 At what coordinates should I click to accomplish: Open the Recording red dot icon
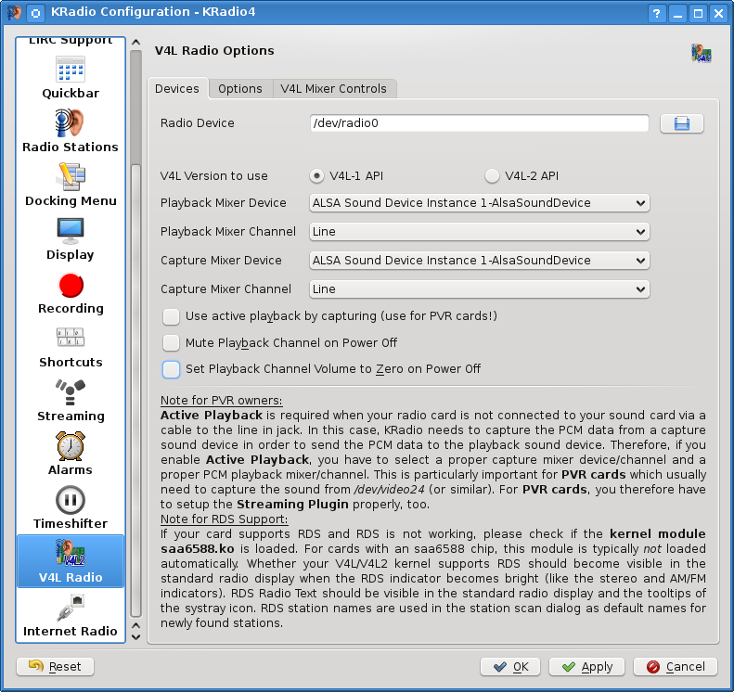click(71, 285)
